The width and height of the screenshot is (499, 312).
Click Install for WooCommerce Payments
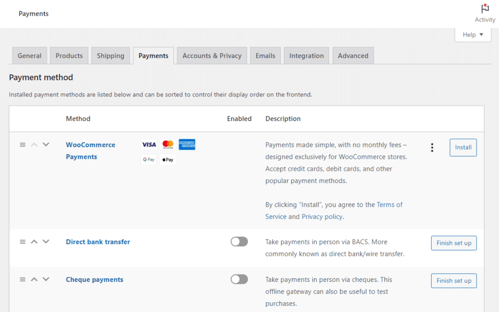pos(462,147)
